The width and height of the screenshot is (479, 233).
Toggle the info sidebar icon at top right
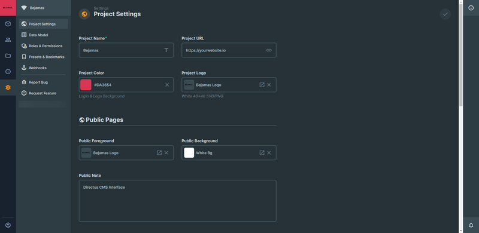(x=471, y=8)
